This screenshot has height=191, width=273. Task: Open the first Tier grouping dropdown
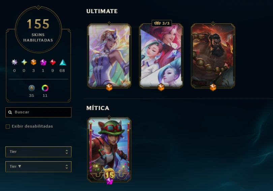(x=38, y=152)
